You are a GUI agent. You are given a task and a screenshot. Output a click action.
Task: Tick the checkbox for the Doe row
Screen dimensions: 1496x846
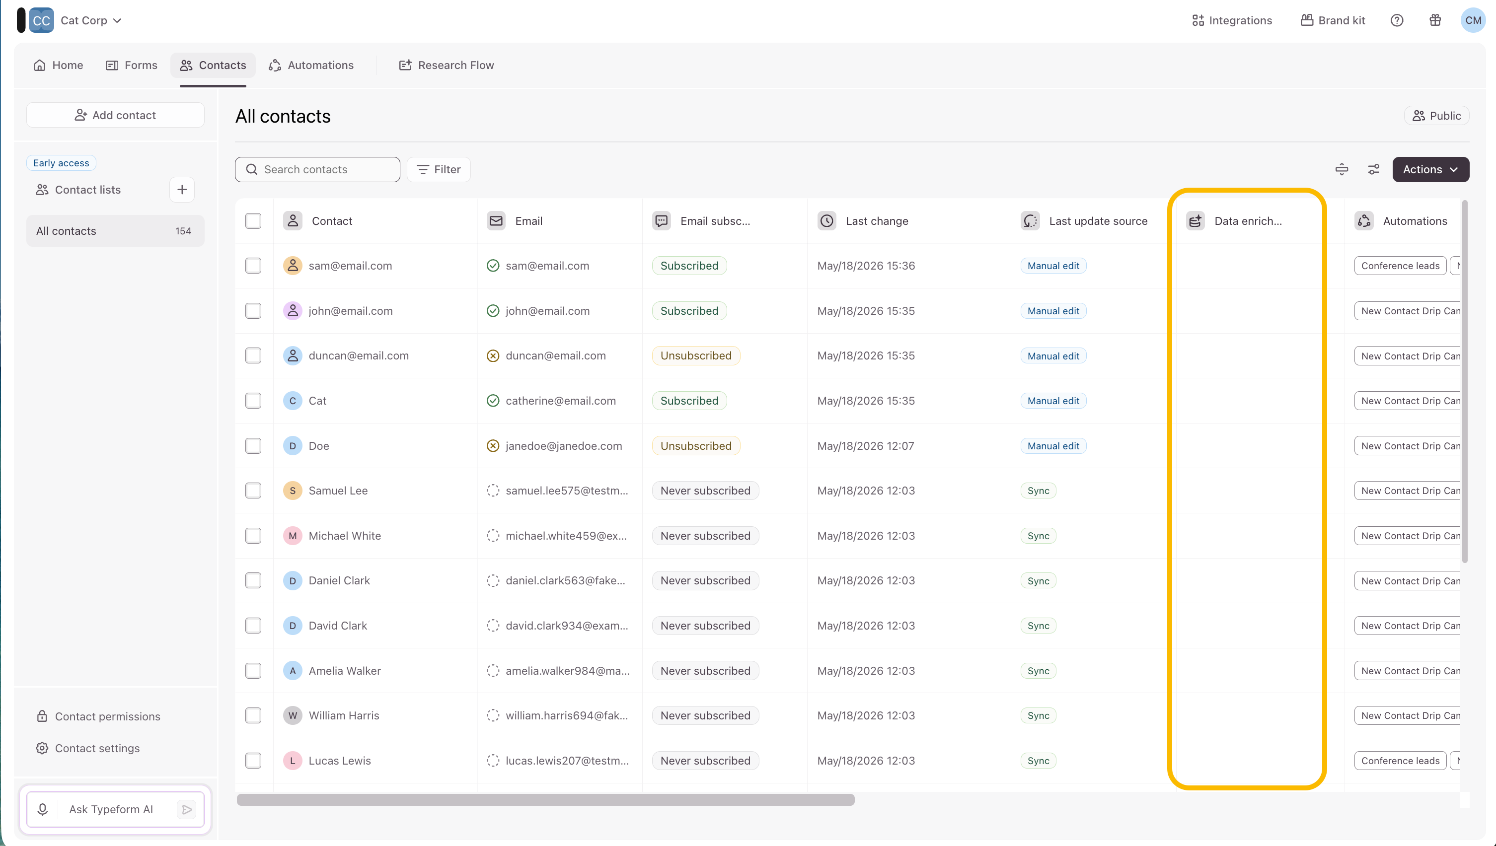pos(253,446)
